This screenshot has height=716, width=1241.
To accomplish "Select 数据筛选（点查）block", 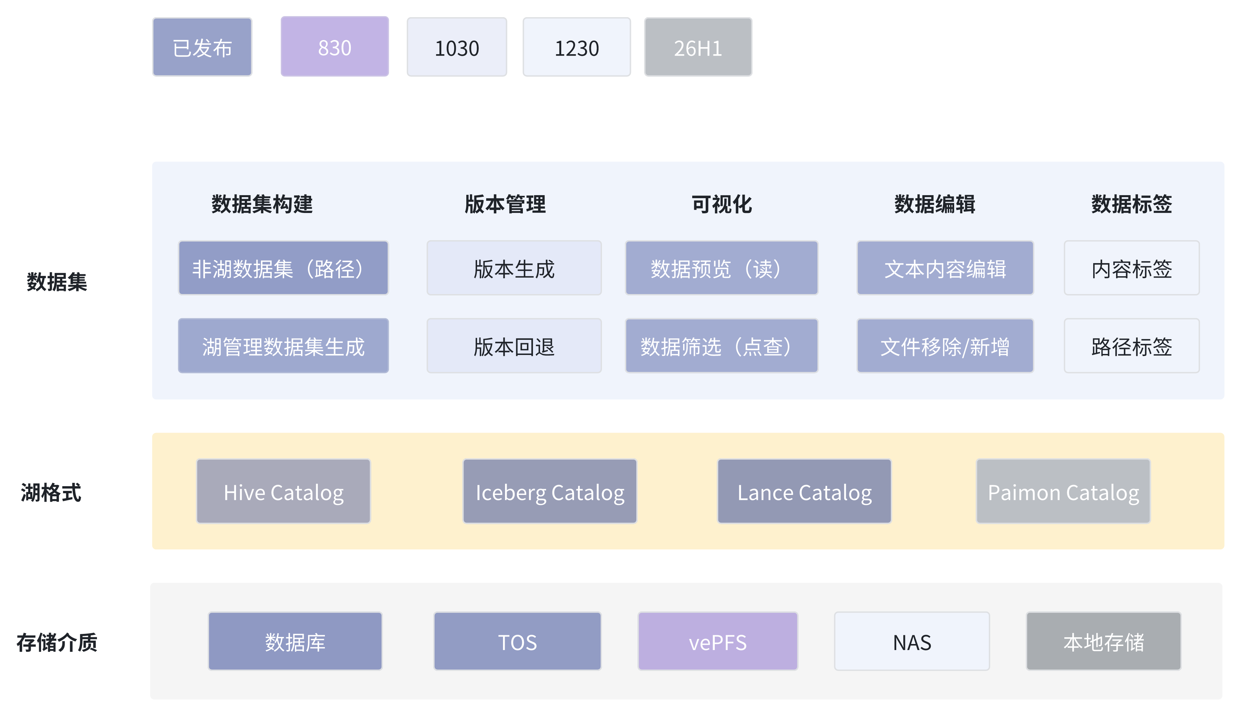I will (x=721, y=346).
